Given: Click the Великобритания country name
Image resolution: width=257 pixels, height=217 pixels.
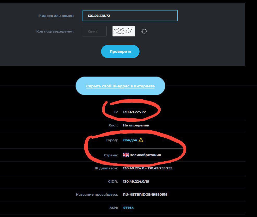Looking at the screenshot, I should [145, 155].
